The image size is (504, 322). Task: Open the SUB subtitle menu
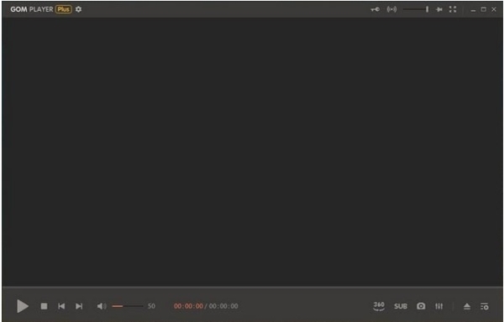401,306
